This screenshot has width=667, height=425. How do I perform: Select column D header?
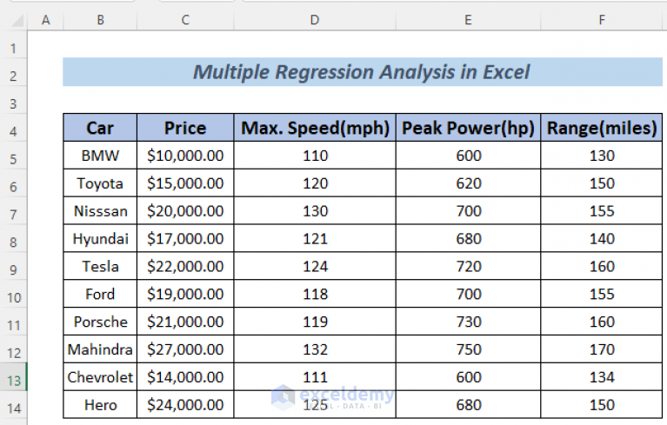(315, 19)
